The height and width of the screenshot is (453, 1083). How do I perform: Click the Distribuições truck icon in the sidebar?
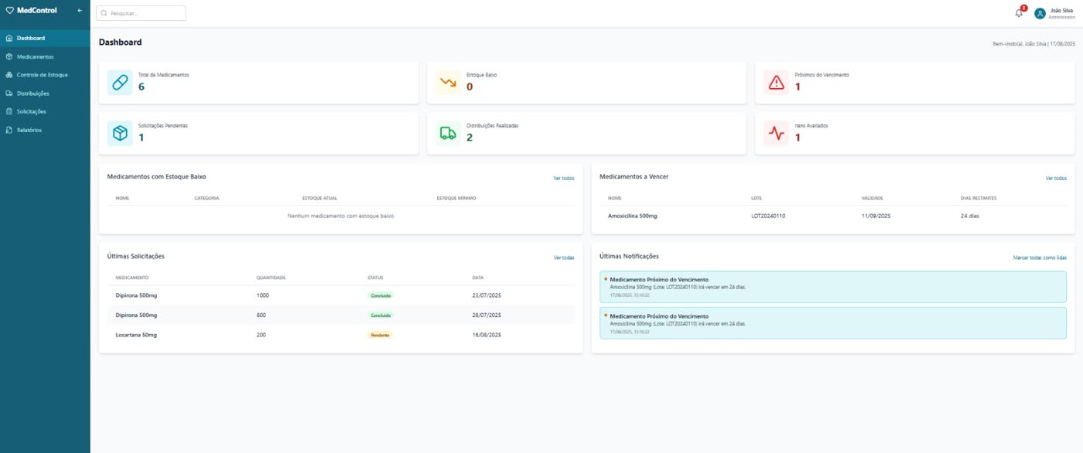[x=9, y=94]
